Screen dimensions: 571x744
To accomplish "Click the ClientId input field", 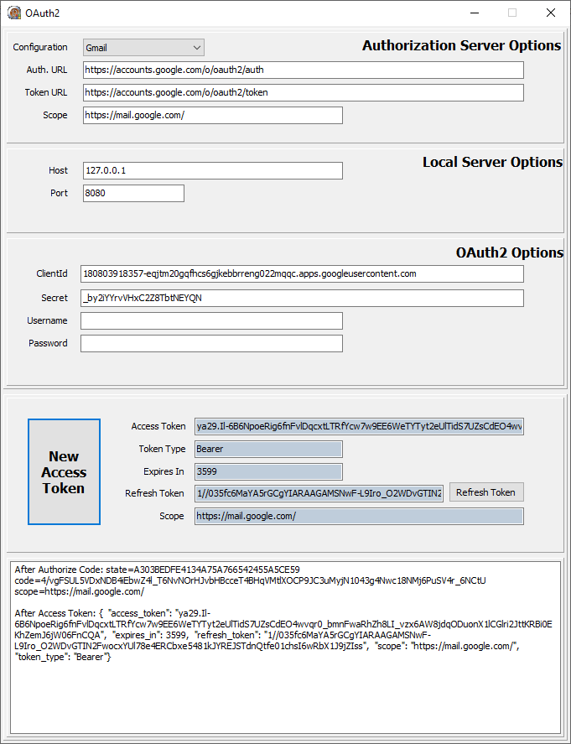I will (x=302, y=273).
